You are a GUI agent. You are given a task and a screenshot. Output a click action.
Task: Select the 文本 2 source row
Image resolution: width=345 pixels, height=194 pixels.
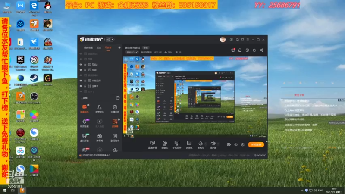(x=100, y=91)
